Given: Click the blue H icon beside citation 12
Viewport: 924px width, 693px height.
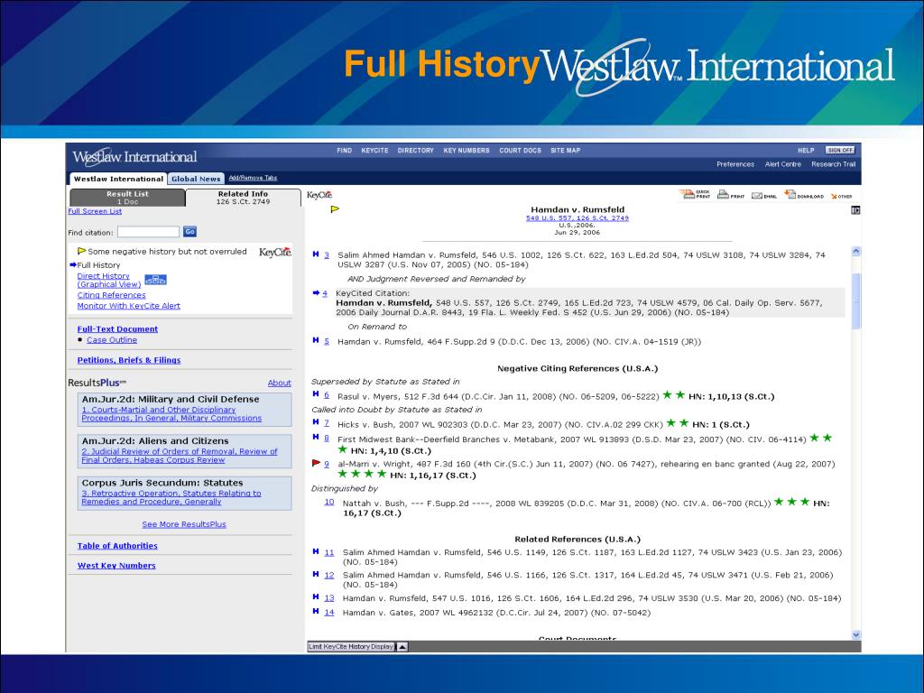Looking at the screenshot, I should click(315, 574).
